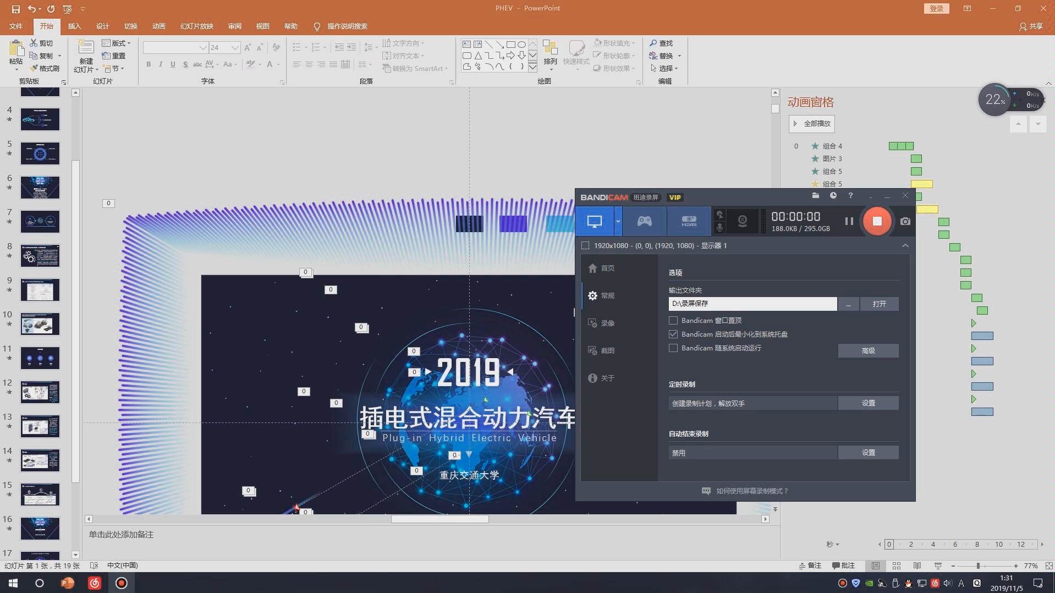Screen dimensions: 1055x593
Task: Enable Bandicam 窗口置顶 checkbox
Action: pyautogui.click(x=673, y=321)
